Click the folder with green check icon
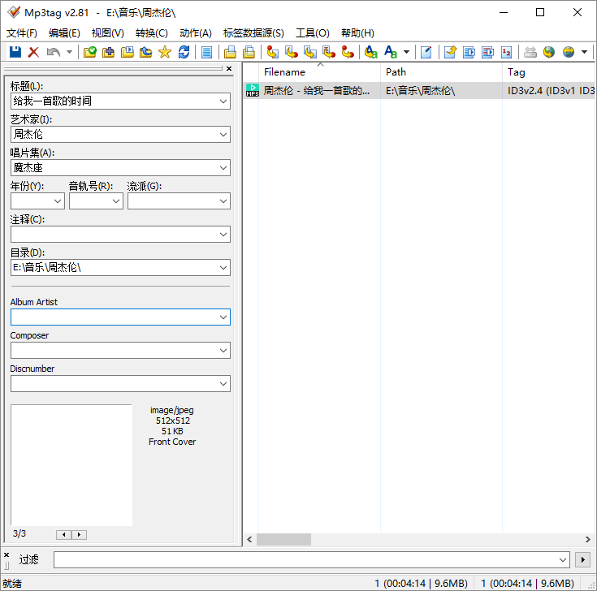 click(90, 52)
